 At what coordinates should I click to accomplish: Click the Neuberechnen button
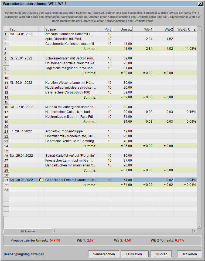[x=104, y=254]
